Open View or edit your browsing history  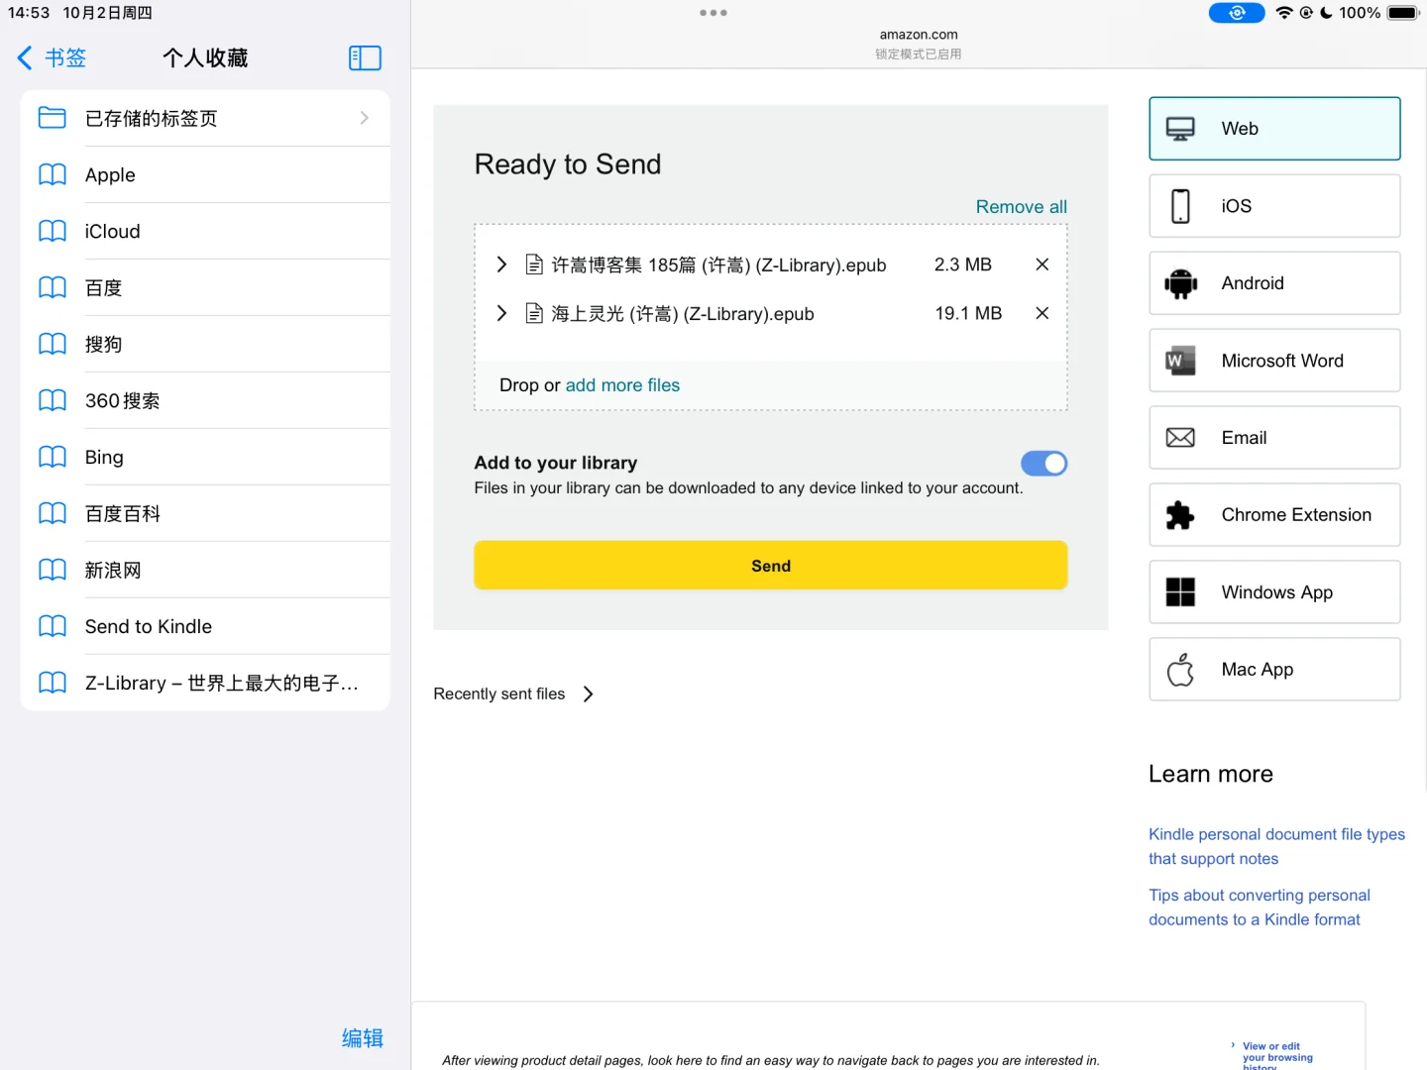coord(1277,1056)
